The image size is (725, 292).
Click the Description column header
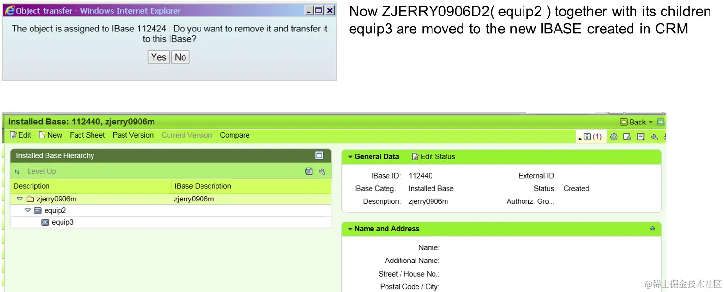click(x=91, y=186)
